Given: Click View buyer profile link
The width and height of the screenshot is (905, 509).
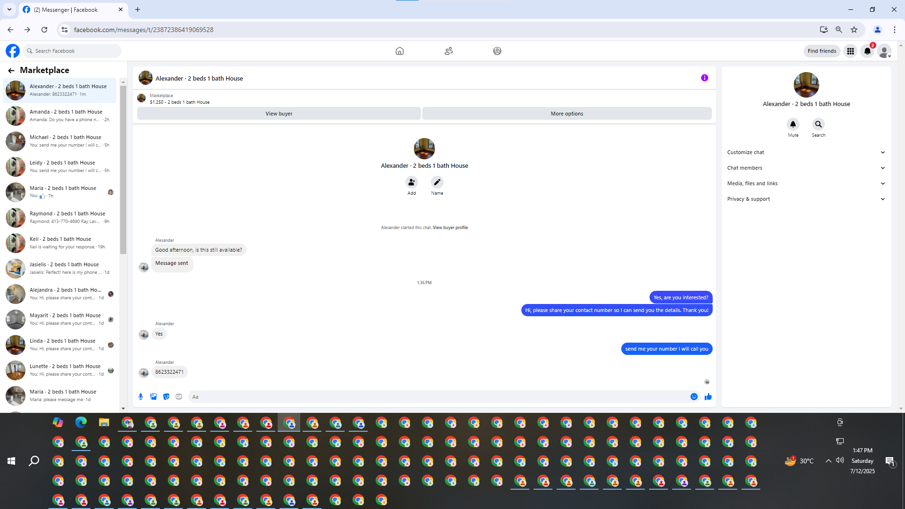Looking at the screenshot, I should [450, 228].
